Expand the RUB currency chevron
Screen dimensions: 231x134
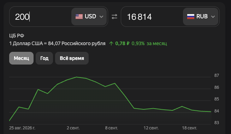213,17
